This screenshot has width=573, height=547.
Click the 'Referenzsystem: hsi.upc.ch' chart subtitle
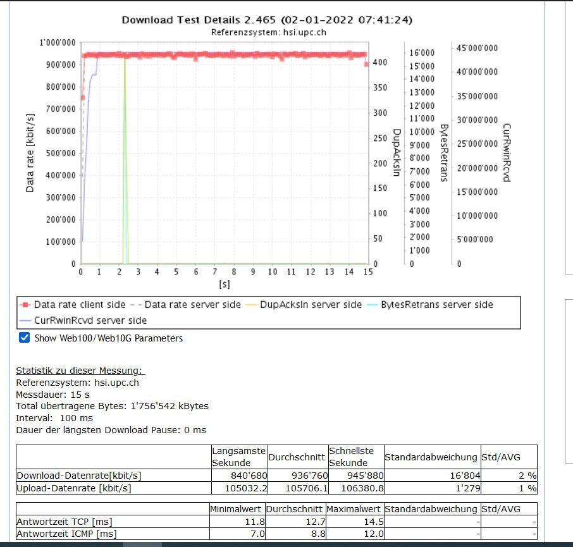point(267,31)
